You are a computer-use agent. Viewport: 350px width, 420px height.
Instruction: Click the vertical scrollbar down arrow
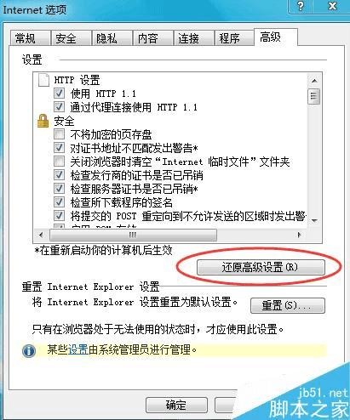314,220
